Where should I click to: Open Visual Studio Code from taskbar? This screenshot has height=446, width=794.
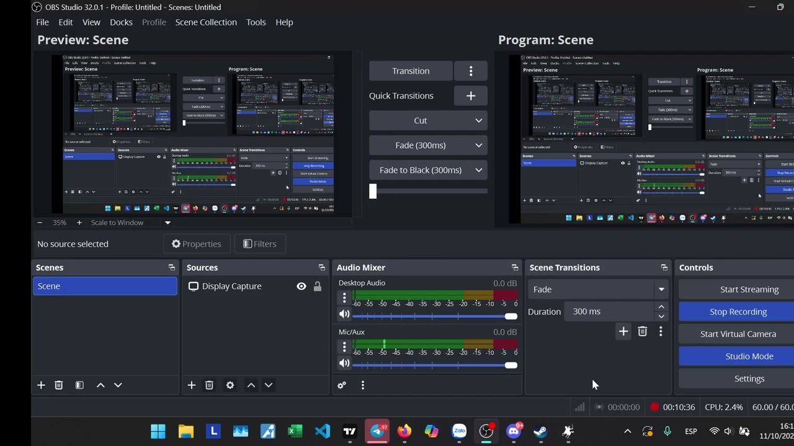tap(323, 431)
